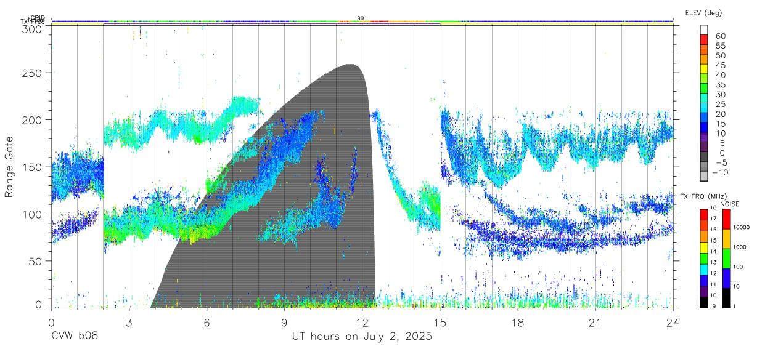This screenshot has width=757, height=349.
Task: Select the yellow 14–15 MHz TX FRQ swatch
Action: tap(705, 246)
